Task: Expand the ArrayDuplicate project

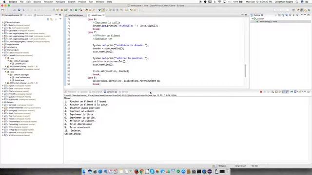Action: pyautogui.click(x=3, y=22)
